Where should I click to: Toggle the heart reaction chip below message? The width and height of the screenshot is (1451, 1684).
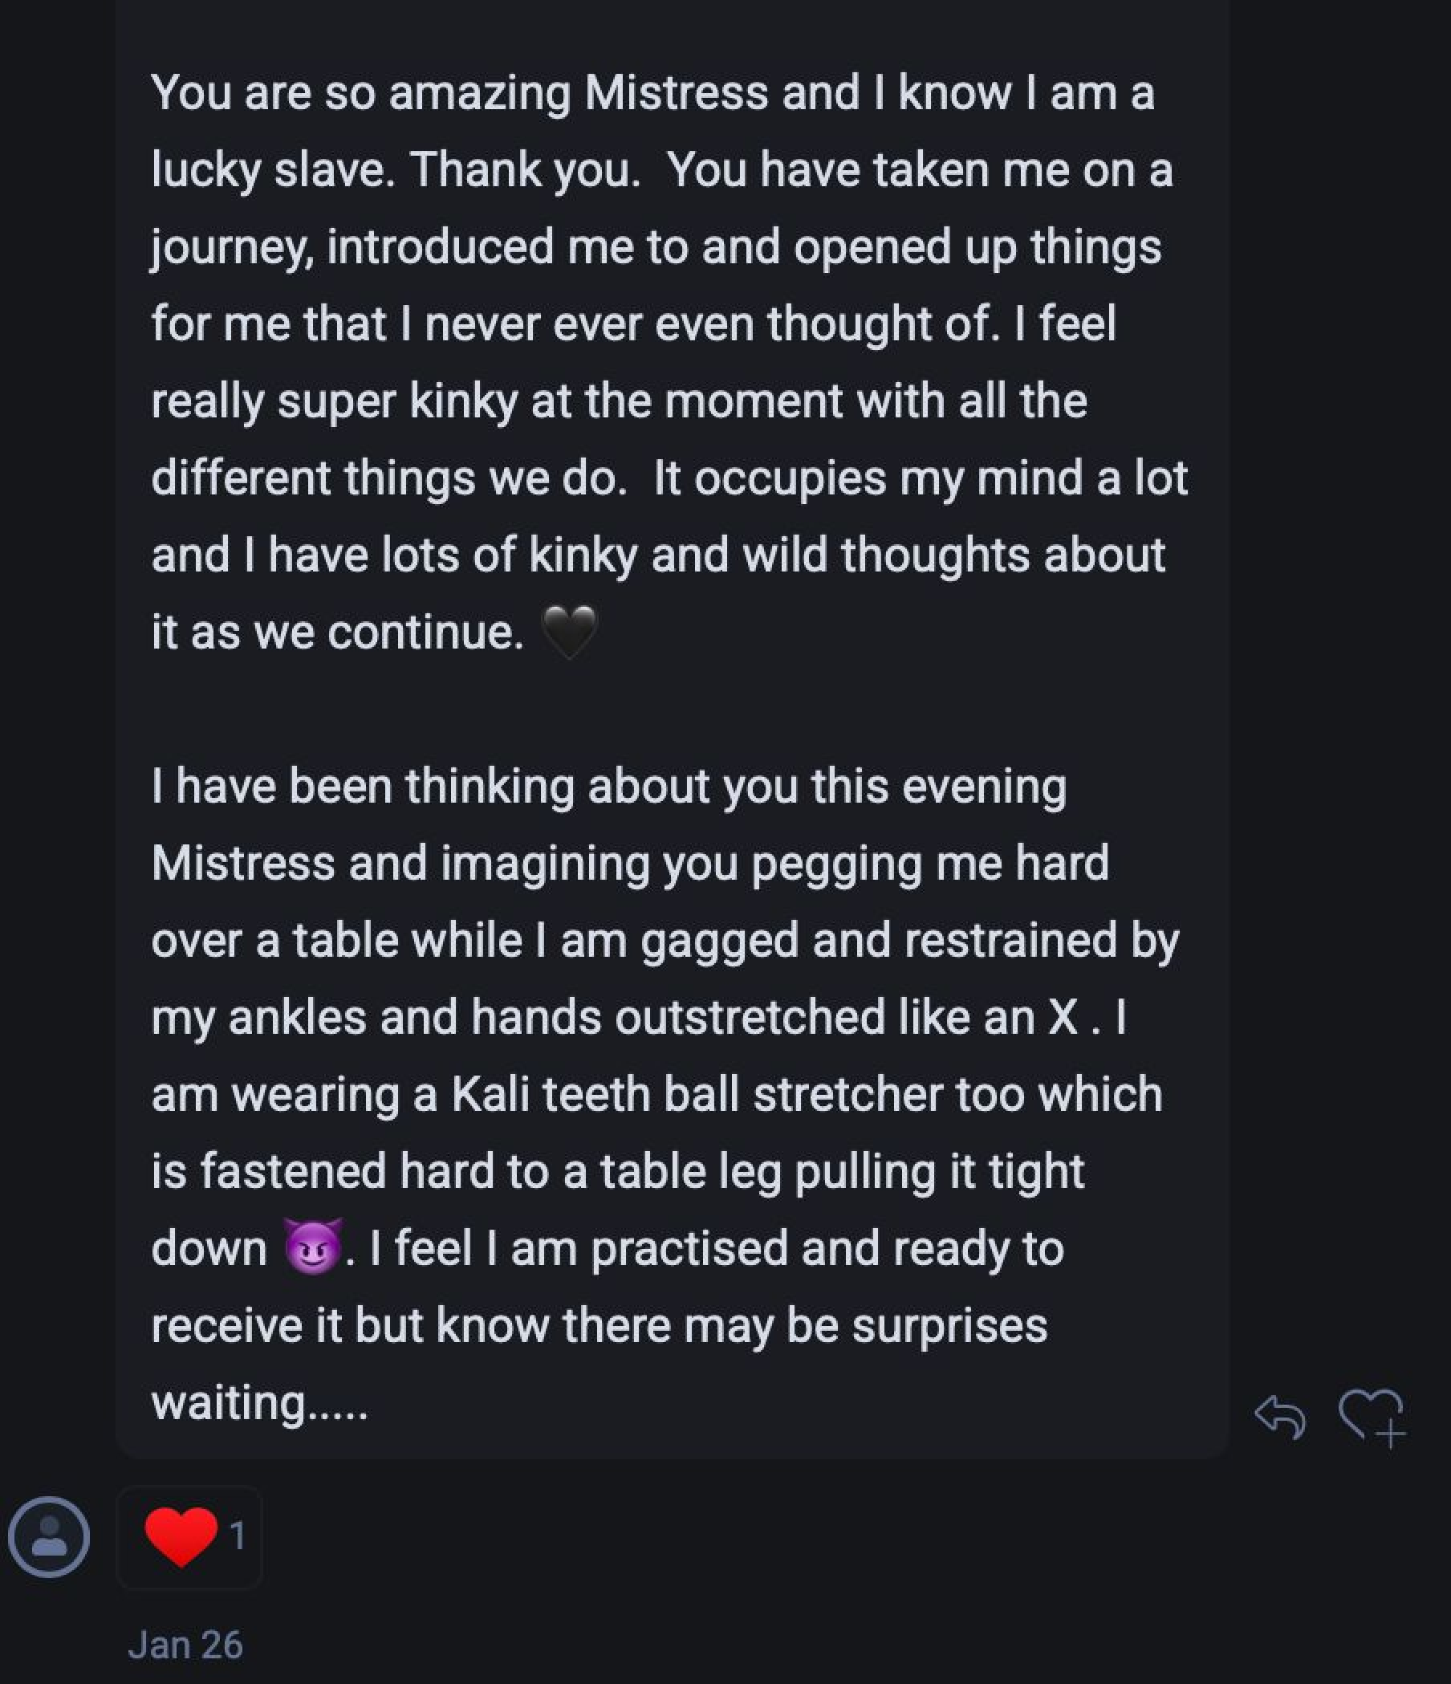tap(189, 1537)
